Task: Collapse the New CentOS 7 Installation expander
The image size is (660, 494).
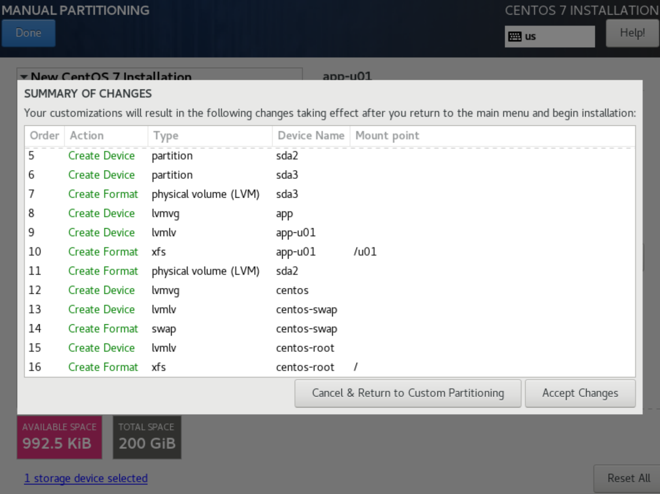Action: pos(25,76)
